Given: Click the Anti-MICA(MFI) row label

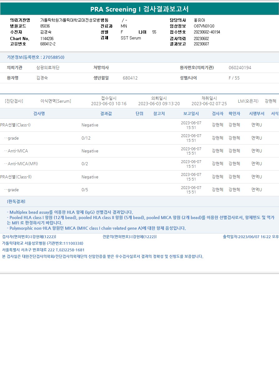Looking at the screenshot, I should coord(23,164).
